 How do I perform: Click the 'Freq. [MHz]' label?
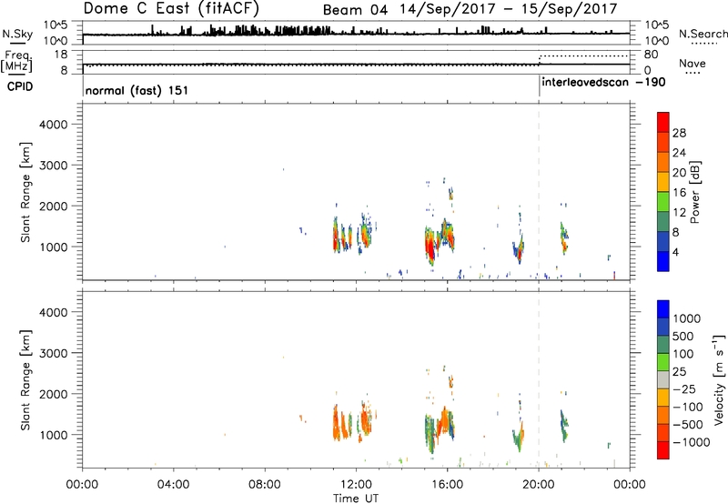[17, 62]
